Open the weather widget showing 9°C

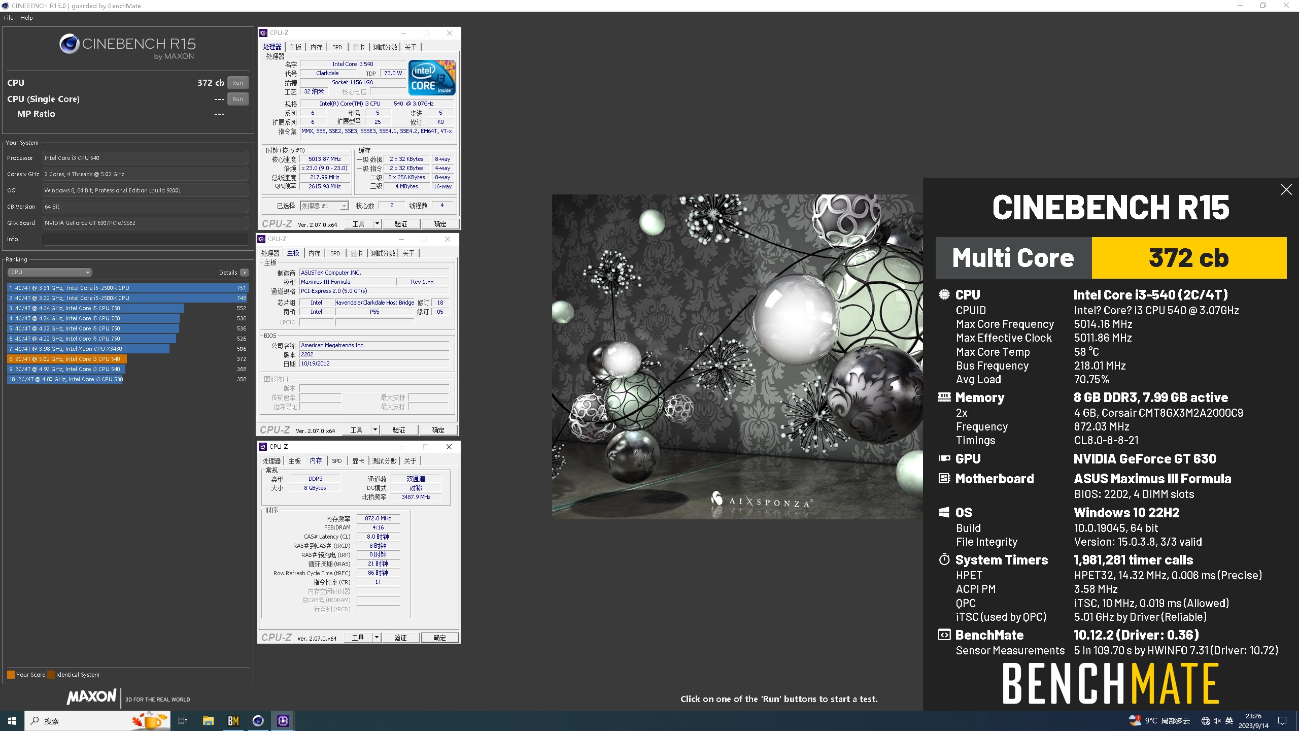(x=1159, y=721)
